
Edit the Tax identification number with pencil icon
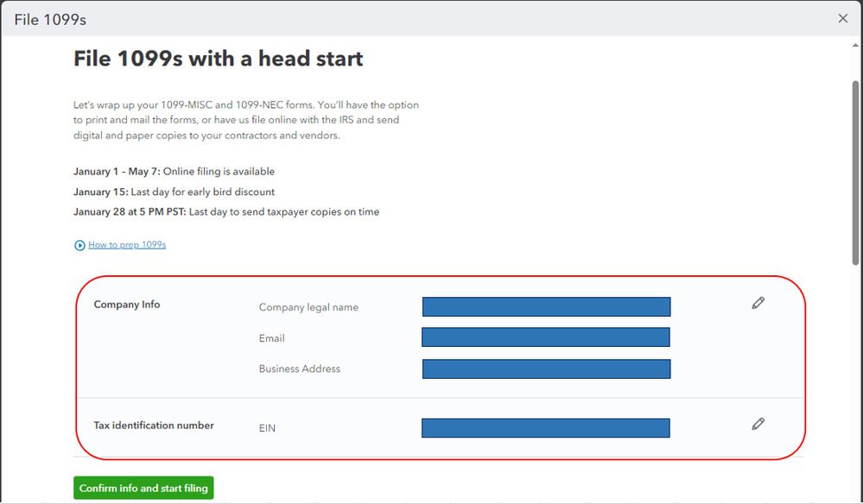tap(758, 424)
